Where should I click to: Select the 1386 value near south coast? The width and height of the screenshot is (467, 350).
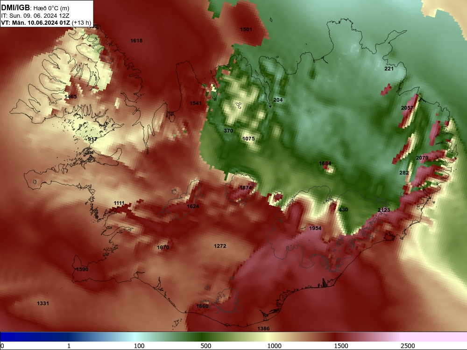pyautogui.click(x=263, y=329)
